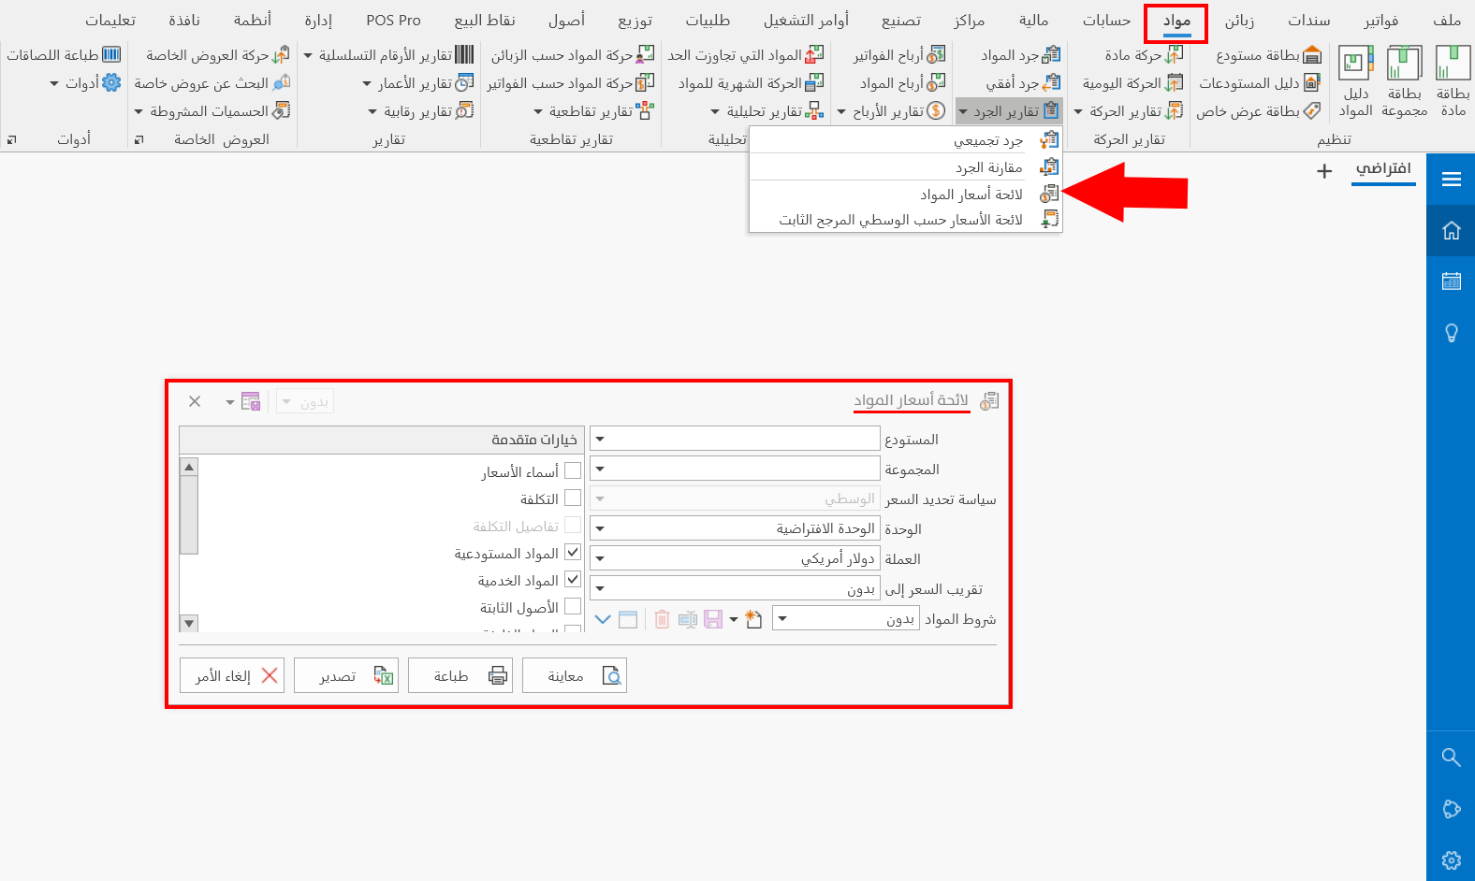
Task: Open دليل المواد (items guide) icon
Action: 1355,81
